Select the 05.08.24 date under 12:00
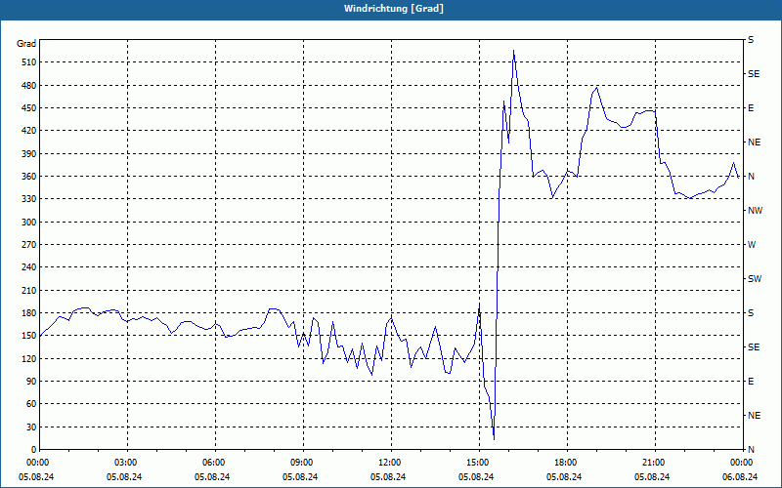 [388, 477]
